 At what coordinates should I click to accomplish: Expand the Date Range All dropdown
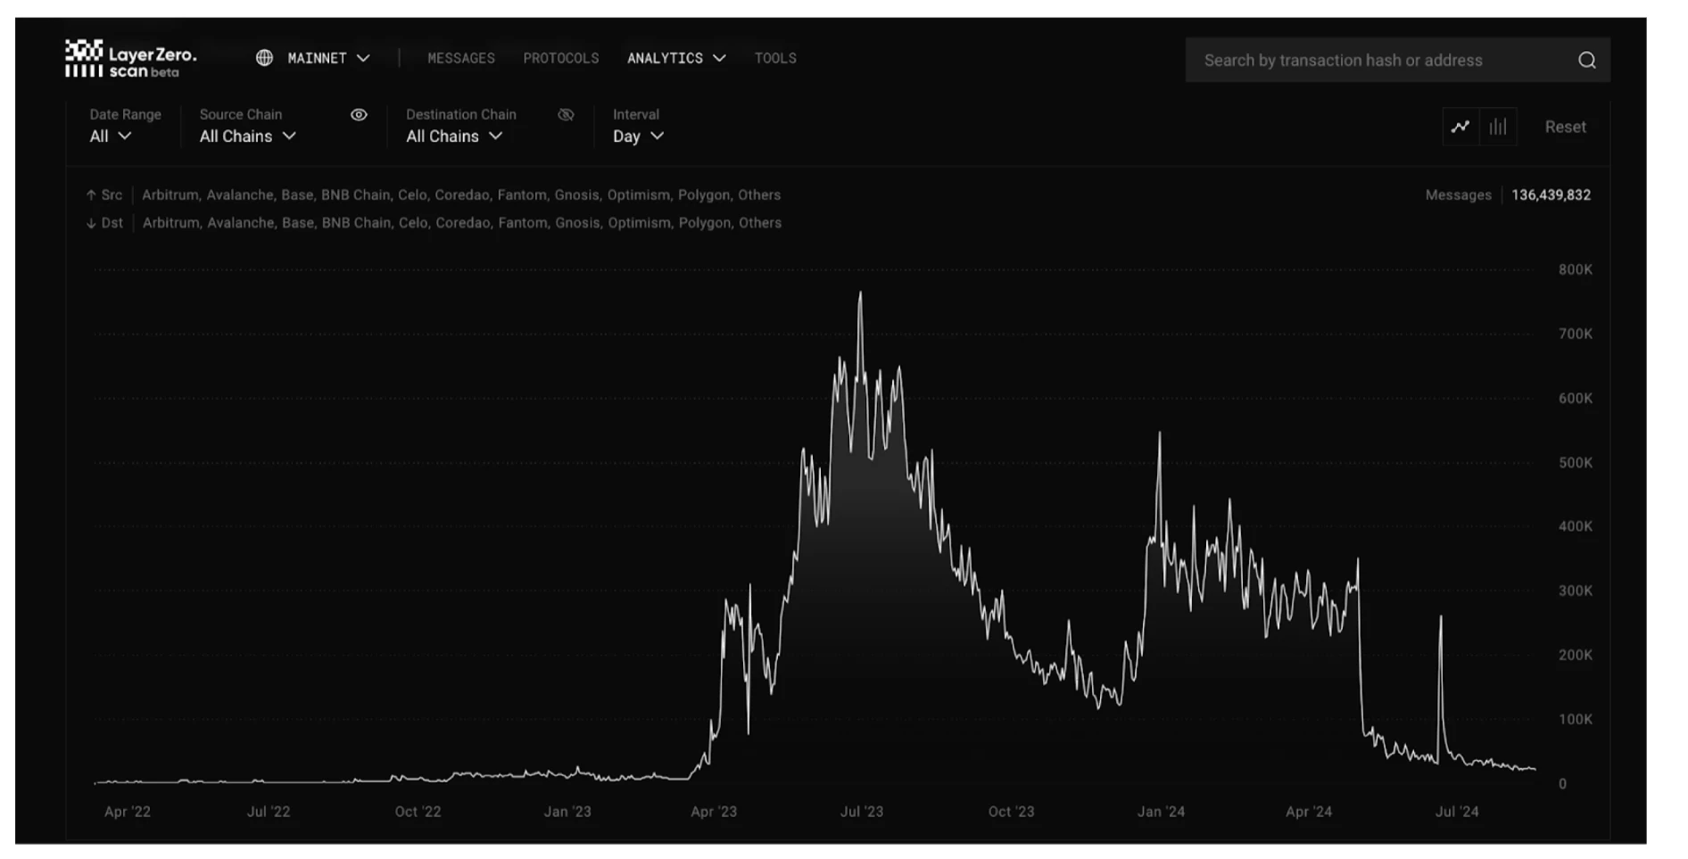[111, 136]
